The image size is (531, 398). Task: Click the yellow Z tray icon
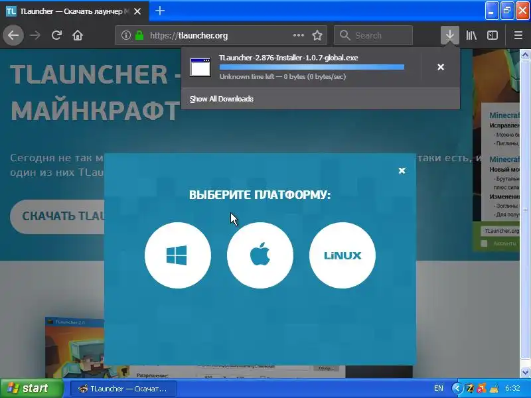(x=470, y=388)
